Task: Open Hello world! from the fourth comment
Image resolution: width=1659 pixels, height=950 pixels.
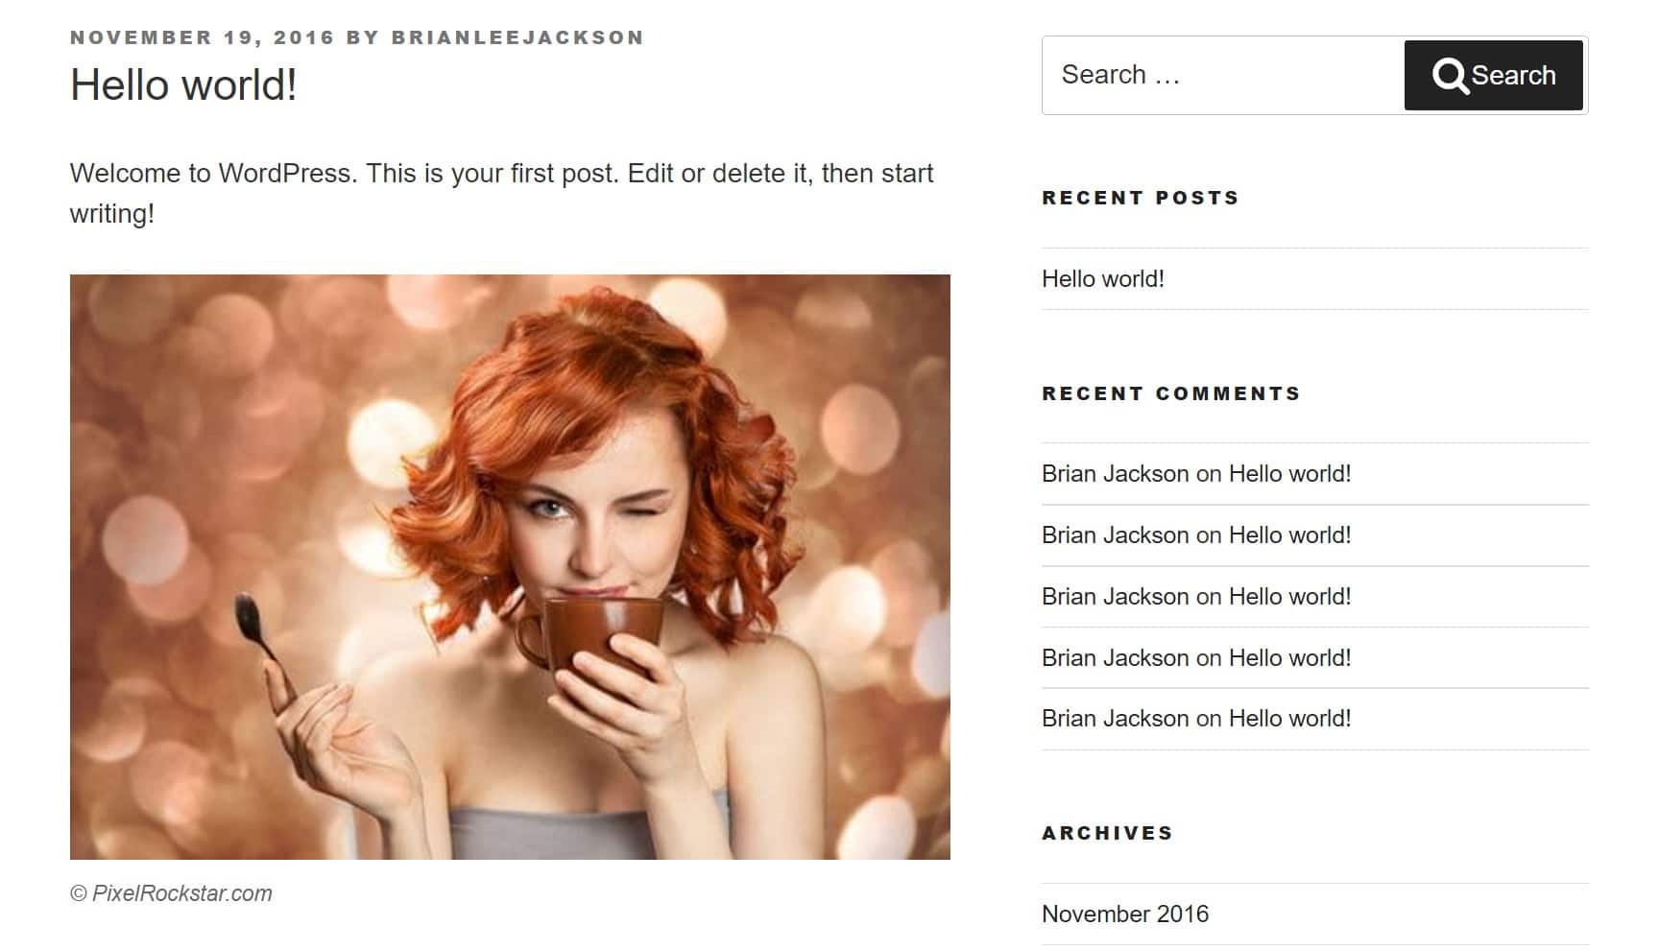Action: tap(1288, 658)
